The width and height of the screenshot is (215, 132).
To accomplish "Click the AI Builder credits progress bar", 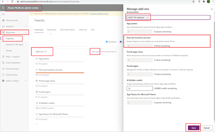I will (60, 106).
